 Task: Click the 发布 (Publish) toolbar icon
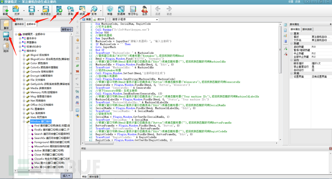94,11
